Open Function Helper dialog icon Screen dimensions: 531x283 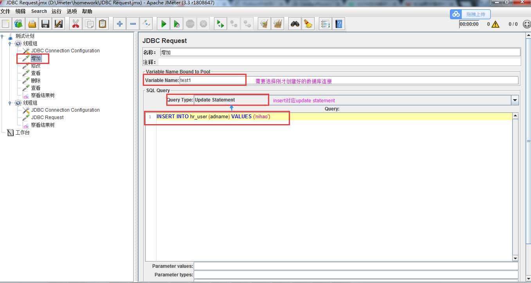tap(325, 24)
